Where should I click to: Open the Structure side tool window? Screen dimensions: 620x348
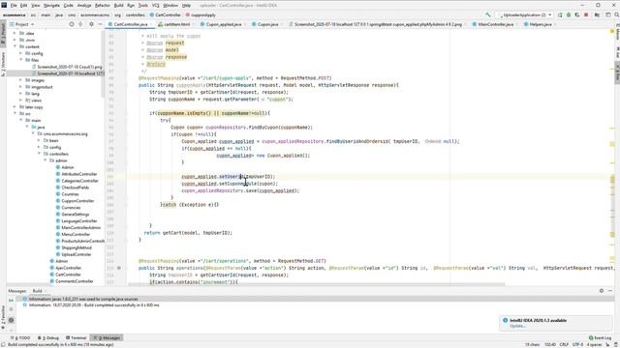click(3, 64)
